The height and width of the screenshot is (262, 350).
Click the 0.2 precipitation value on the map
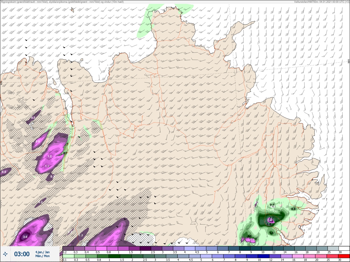tap(40, 202)
